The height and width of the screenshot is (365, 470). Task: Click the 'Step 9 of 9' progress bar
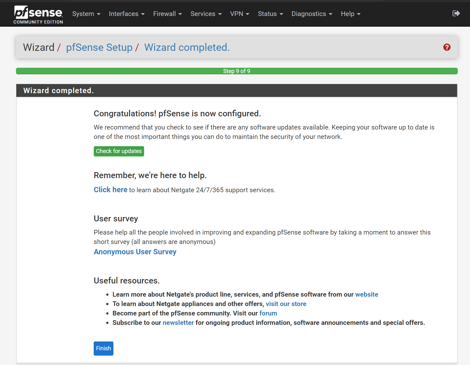coord(237,71)
